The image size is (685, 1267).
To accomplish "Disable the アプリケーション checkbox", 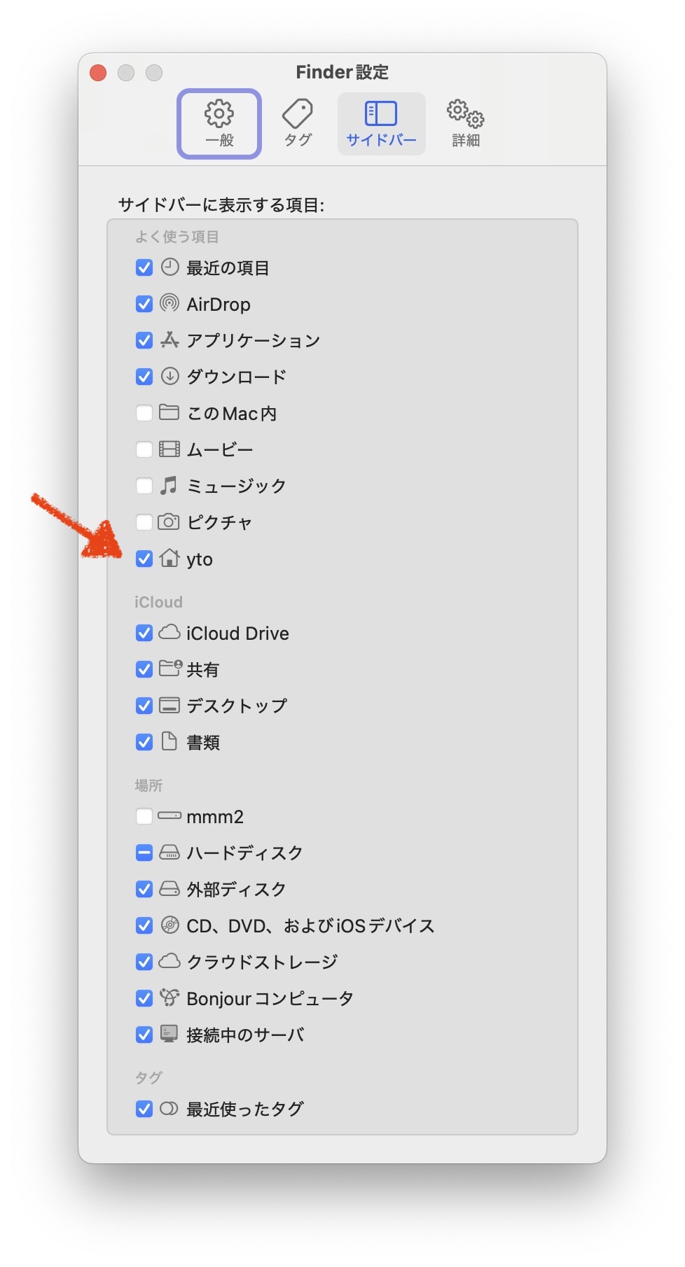I will pos(144,340).
